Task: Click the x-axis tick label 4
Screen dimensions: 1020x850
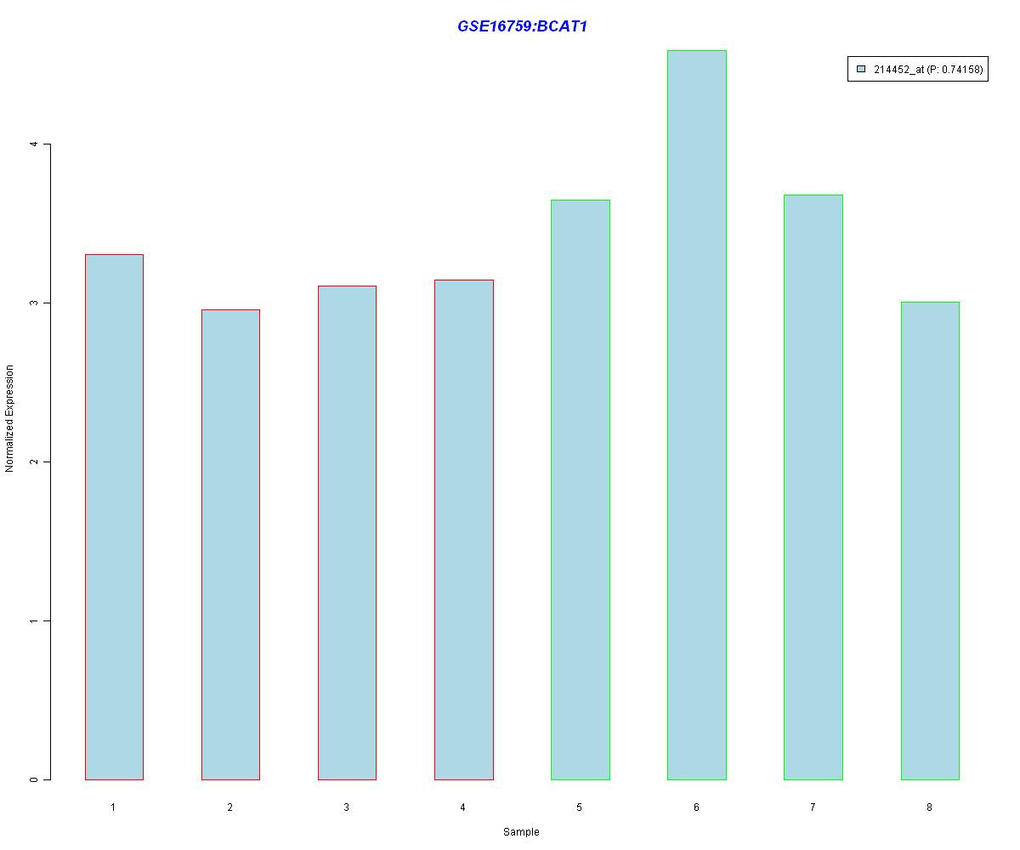Action: point(463,807)
